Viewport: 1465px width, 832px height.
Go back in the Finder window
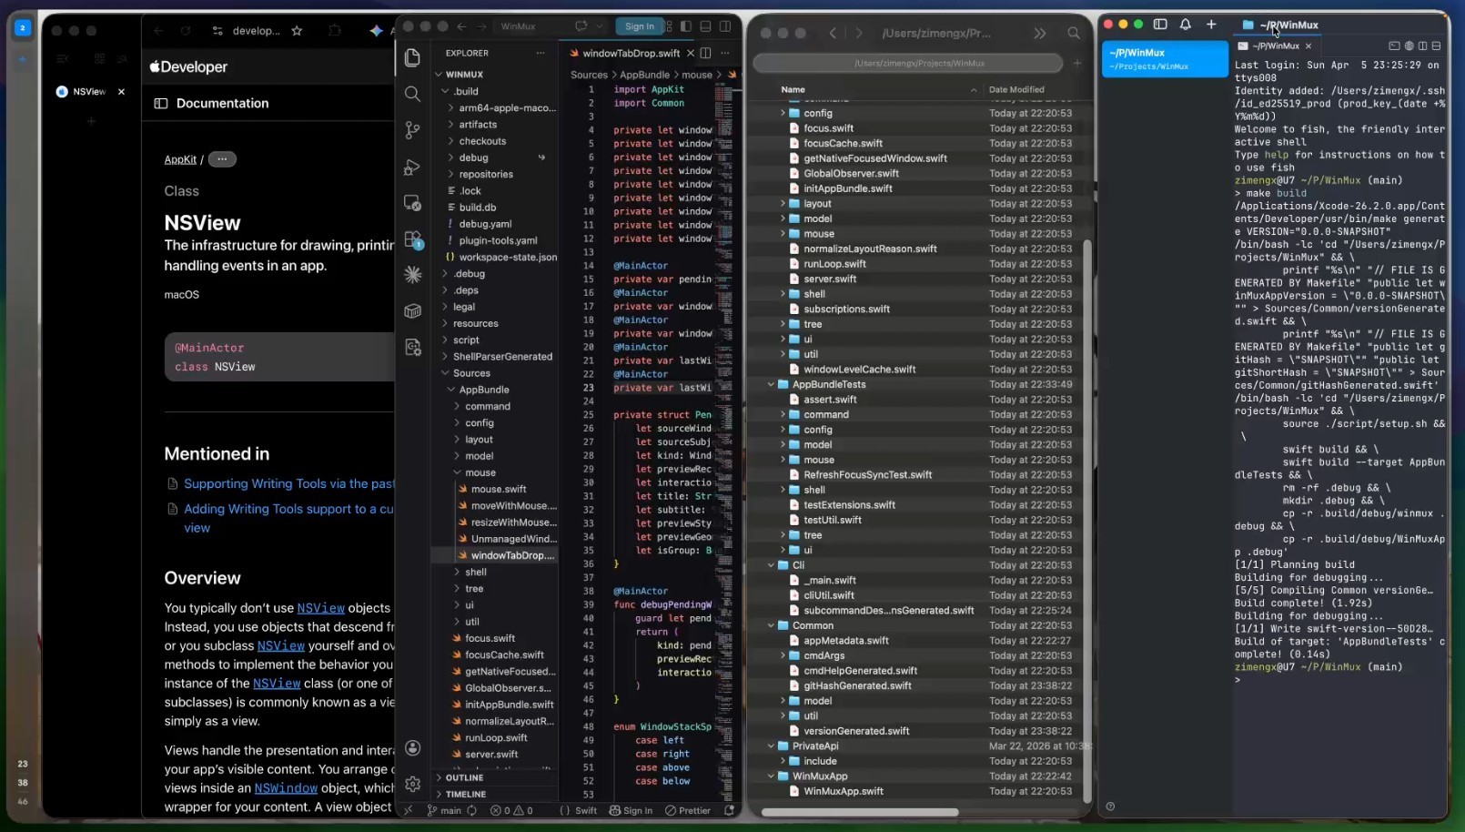(833, 33)
